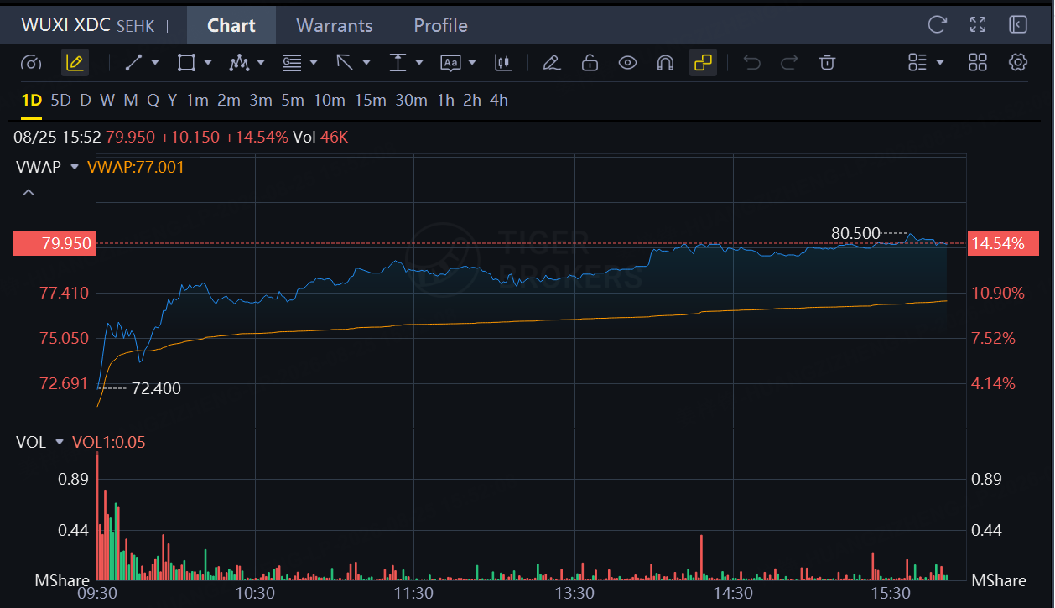Click the candlestick chart type icon

click(x=503, y=63)
